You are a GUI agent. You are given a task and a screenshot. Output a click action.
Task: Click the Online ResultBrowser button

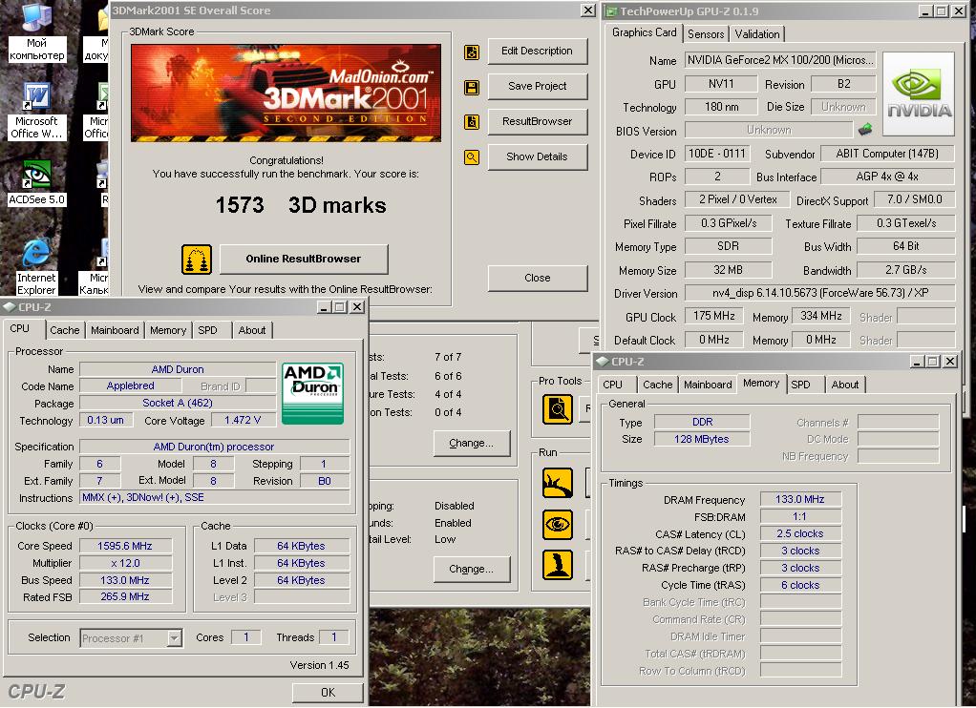point(304,259)
